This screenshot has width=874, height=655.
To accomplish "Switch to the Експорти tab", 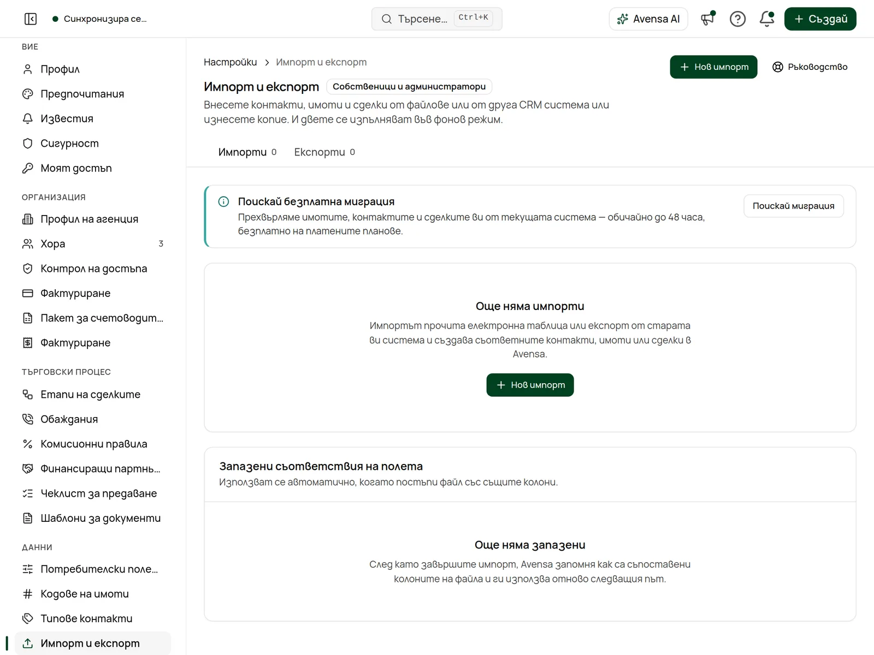I will coord(324,152).
